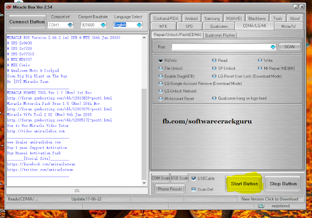Click the Miracle Box app logo icon

[8, 7]
